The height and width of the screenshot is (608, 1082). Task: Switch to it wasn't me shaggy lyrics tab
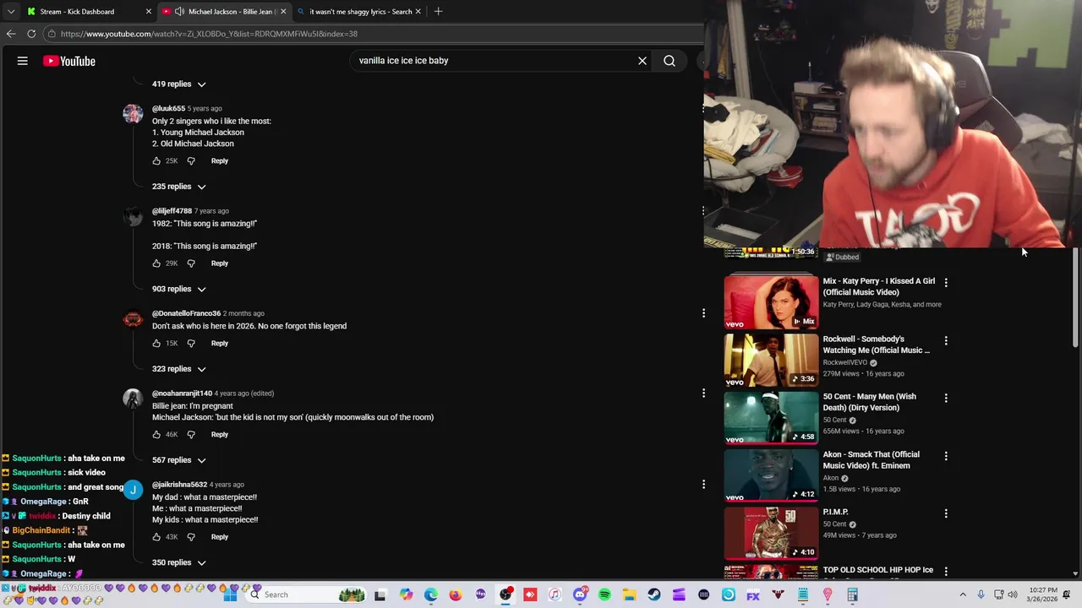click(x=359, y=12)
